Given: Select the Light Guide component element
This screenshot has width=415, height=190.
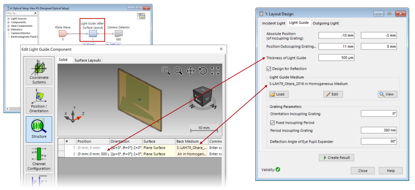Looking at the screenshot, I should click(93, 34).
